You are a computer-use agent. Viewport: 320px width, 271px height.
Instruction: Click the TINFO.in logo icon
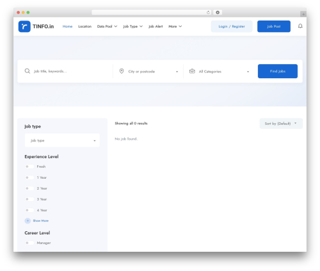[x=24, y=26]
